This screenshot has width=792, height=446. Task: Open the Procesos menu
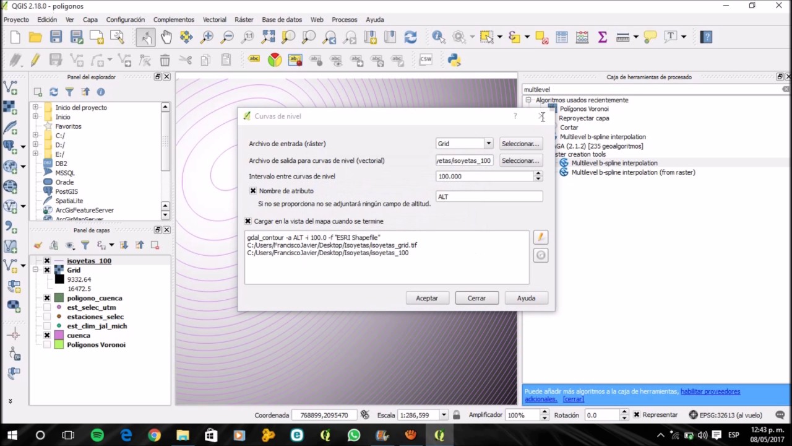click(x=345, y=20)
